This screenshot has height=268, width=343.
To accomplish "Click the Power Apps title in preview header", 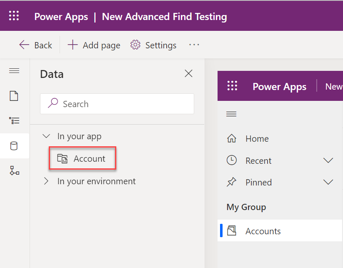I will [x=280, y=87].
